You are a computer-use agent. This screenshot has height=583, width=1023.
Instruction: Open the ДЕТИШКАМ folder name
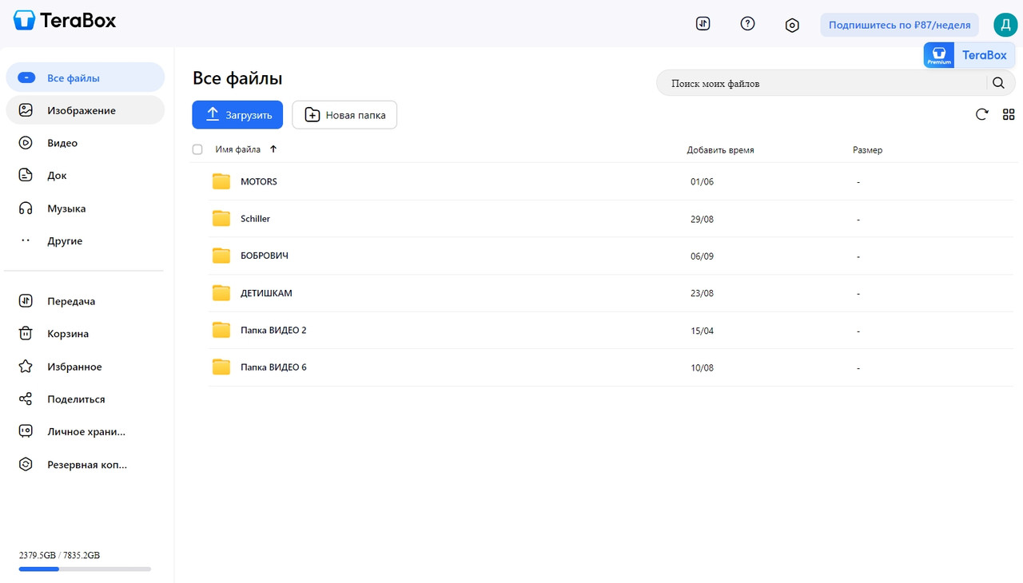click(x=266, y=293)
